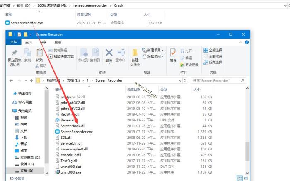Sort by 修改日期 column in front window

click(x=134, y=89)
